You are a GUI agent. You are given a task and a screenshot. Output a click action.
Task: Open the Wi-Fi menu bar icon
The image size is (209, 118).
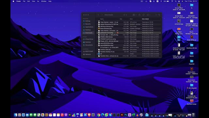[x=172, y=1]
